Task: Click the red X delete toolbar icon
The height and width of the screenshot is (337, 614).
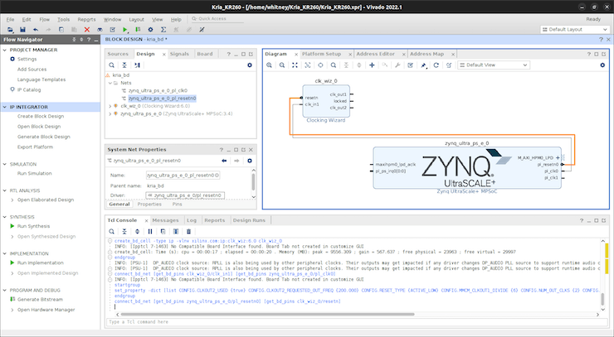Action: (88, 29)
